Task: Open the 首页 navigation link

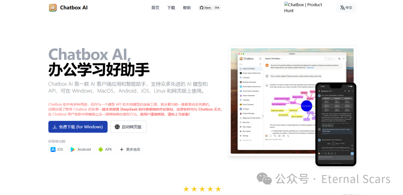Action: click(x=155, y=8)
